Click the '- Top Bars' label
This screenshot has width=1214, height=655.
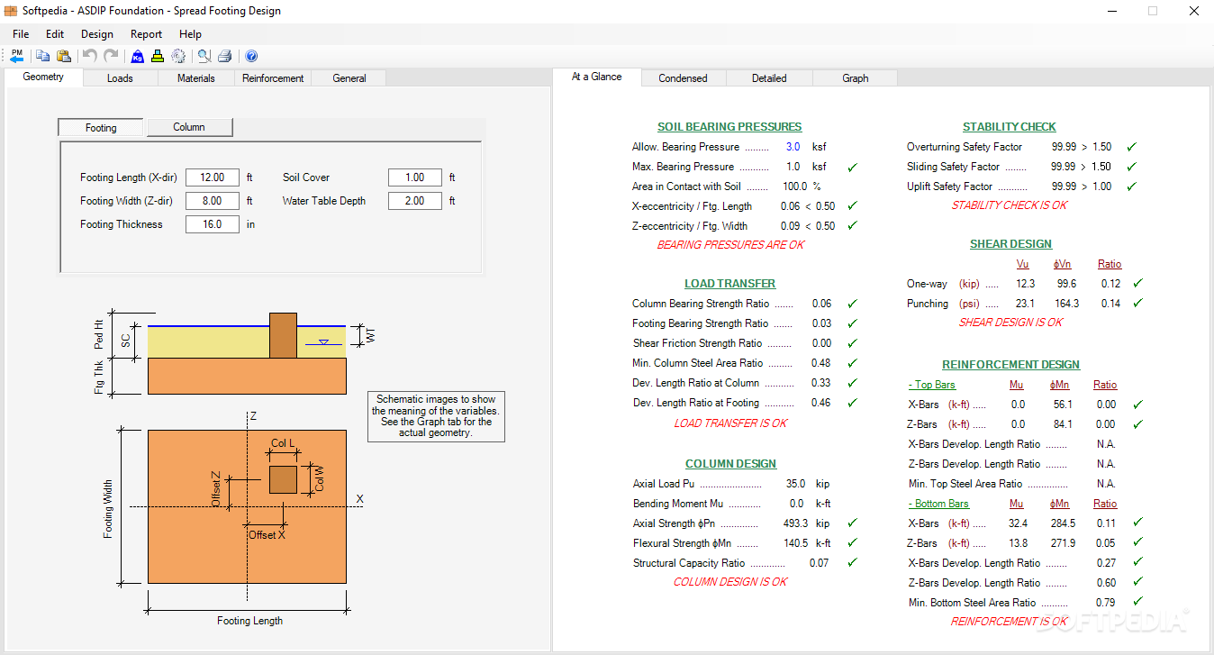931,385
